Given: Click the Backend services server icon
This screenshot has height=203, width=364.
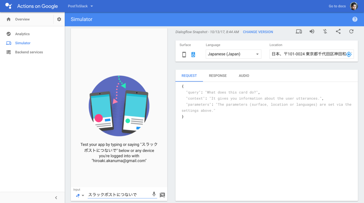Looking at the screenshot, I should [9, 52].
